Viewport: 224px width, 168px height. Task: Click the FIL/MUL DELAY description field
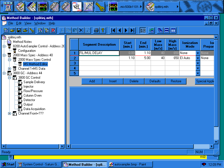click(99, 53)
